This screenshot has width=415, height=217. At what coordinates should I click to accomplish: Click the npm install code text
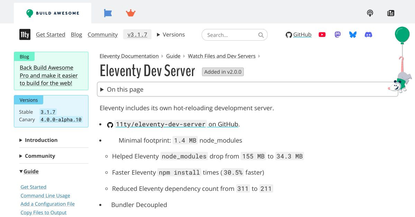pos(179,172)
